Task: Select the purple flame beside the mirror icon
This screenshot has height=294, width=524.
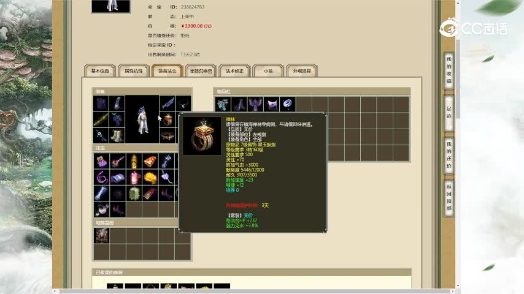Action: tap(118, 209)
